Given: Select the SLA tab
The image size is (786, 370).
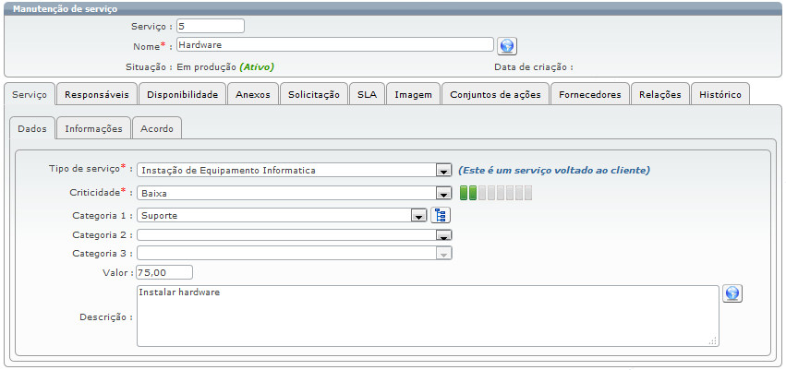Looking at the screenshot, I should tap(367, 94).
